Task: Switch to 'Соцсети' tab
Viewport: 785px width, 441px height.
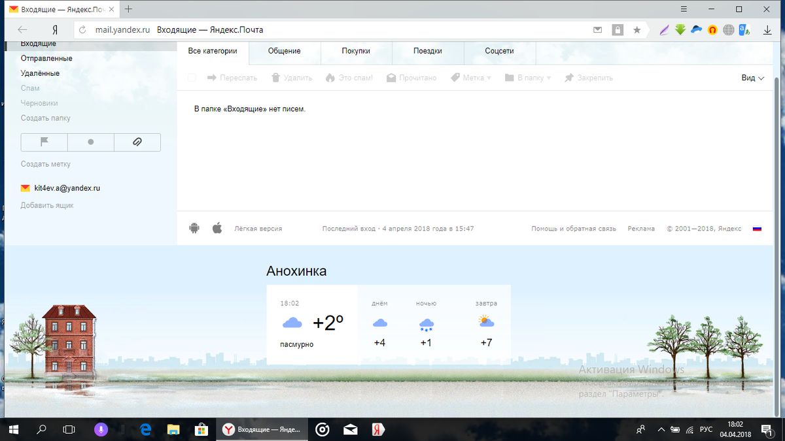Action: point(500,51)
